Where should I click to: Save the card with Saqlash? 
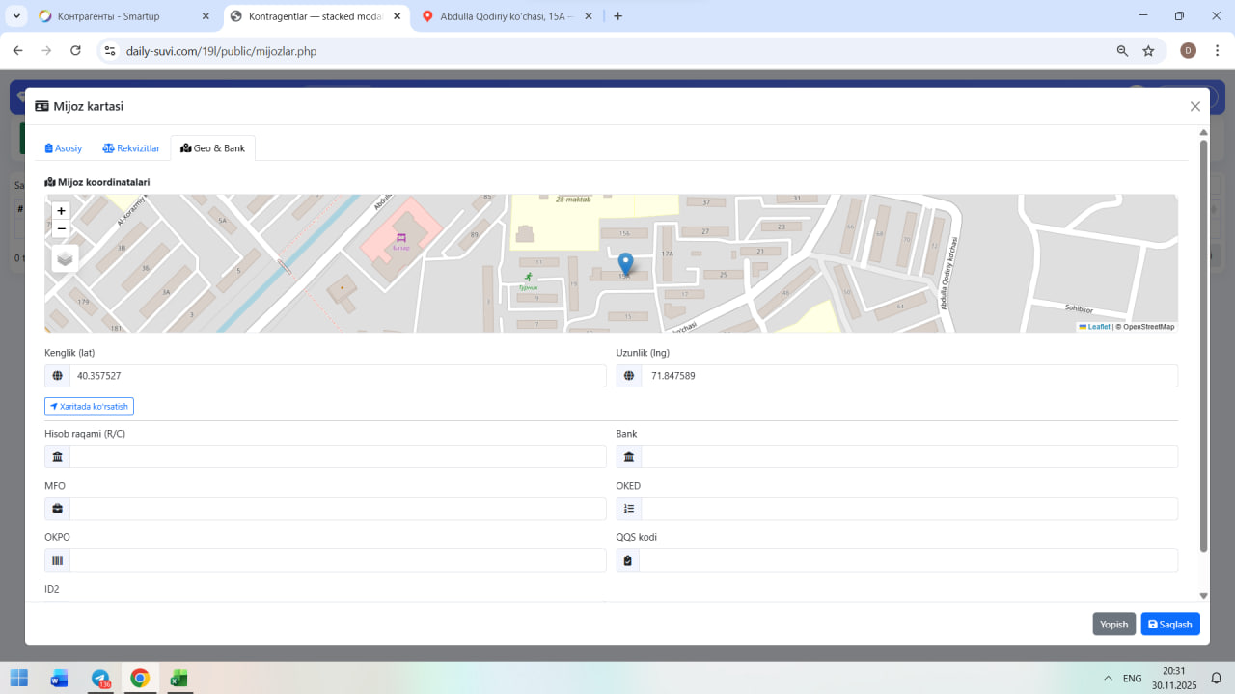[x=1169, y=625]
